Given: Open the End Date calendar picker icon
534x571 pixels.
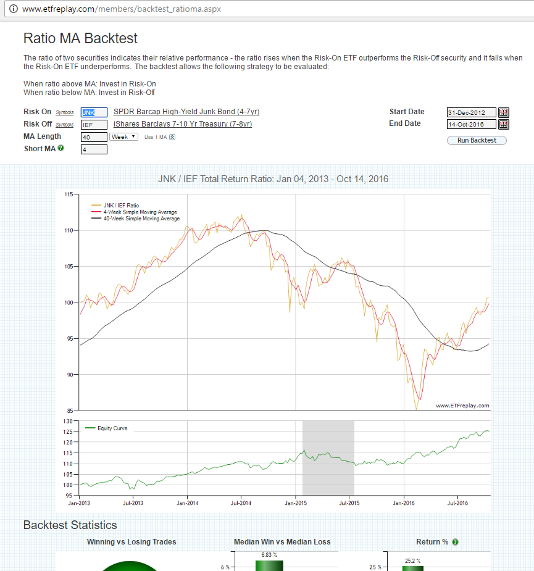Looking at the screenshot, I should tap(503, 124).
